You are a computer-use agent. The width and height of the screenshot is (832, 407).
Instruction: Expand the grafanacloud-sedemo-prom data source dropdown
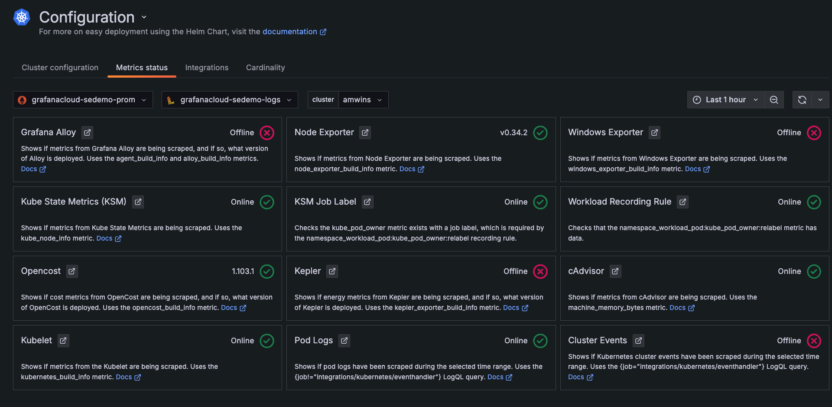(x=83, y=100)
